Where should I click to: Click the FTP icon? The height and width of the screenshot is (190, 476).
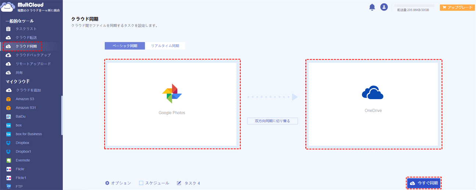(x=8, y=187)
